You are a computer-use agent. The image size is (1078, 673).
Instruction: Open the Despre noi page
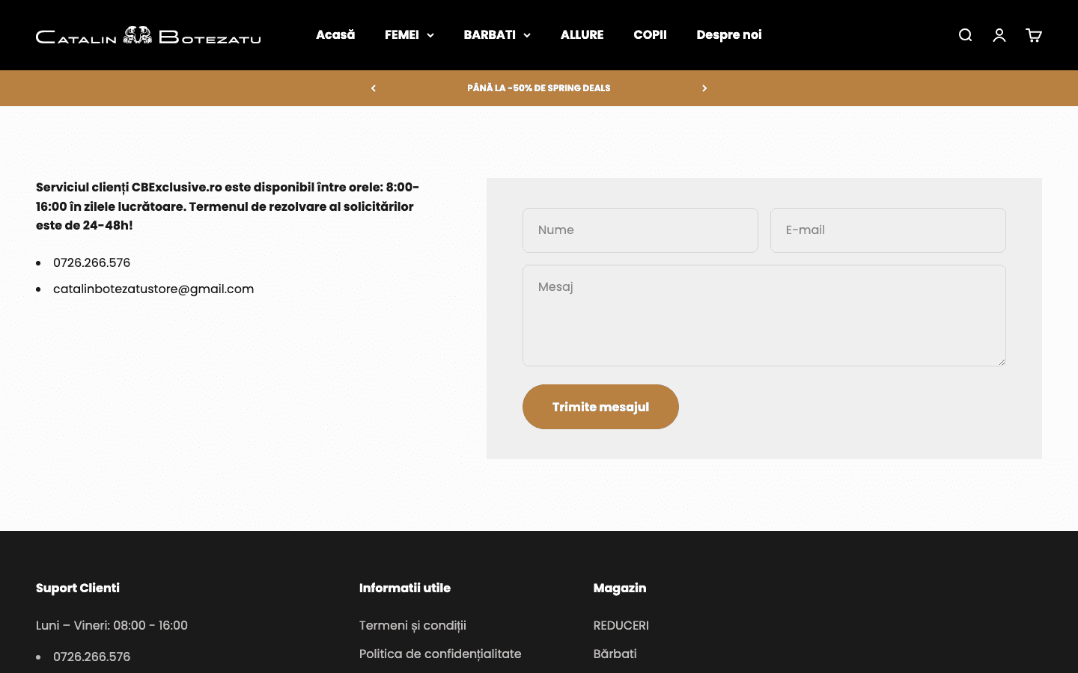pyautogui.click(x=729, y=35)
